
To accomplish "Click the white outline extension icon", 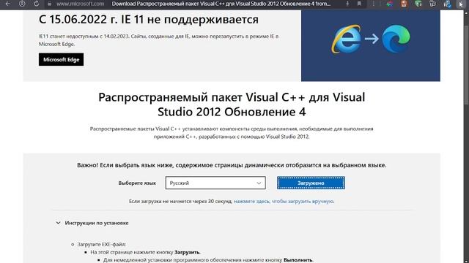I will click(x=432, y=4).
